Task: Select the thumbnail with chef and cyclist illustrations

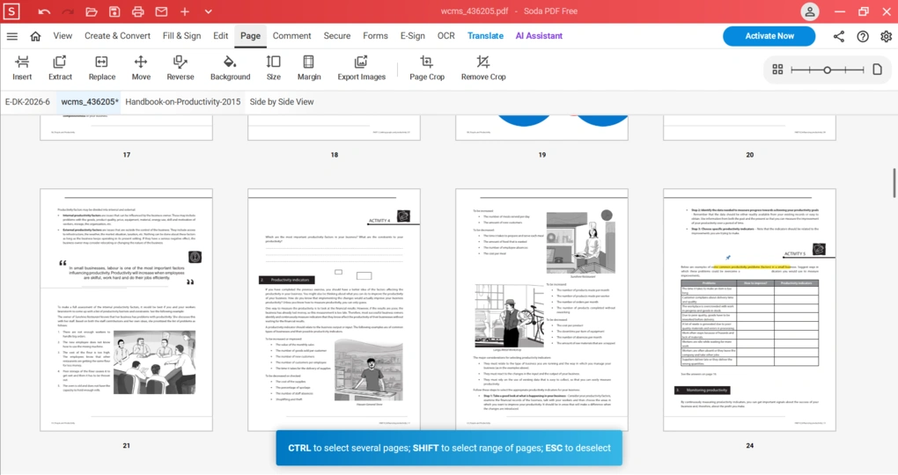Action: (x=541, y=310)
